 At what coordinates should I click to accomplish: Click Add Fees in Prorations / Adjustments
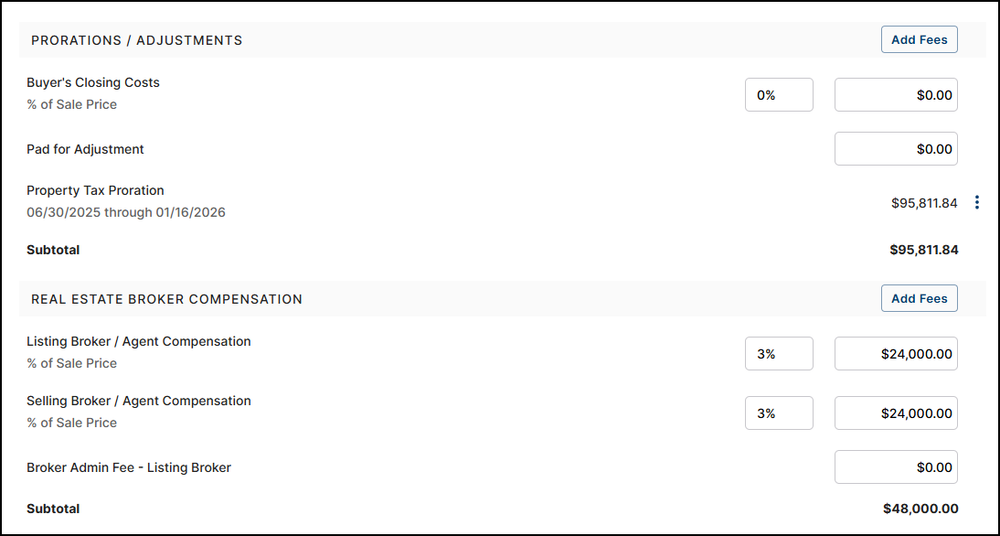919,40
